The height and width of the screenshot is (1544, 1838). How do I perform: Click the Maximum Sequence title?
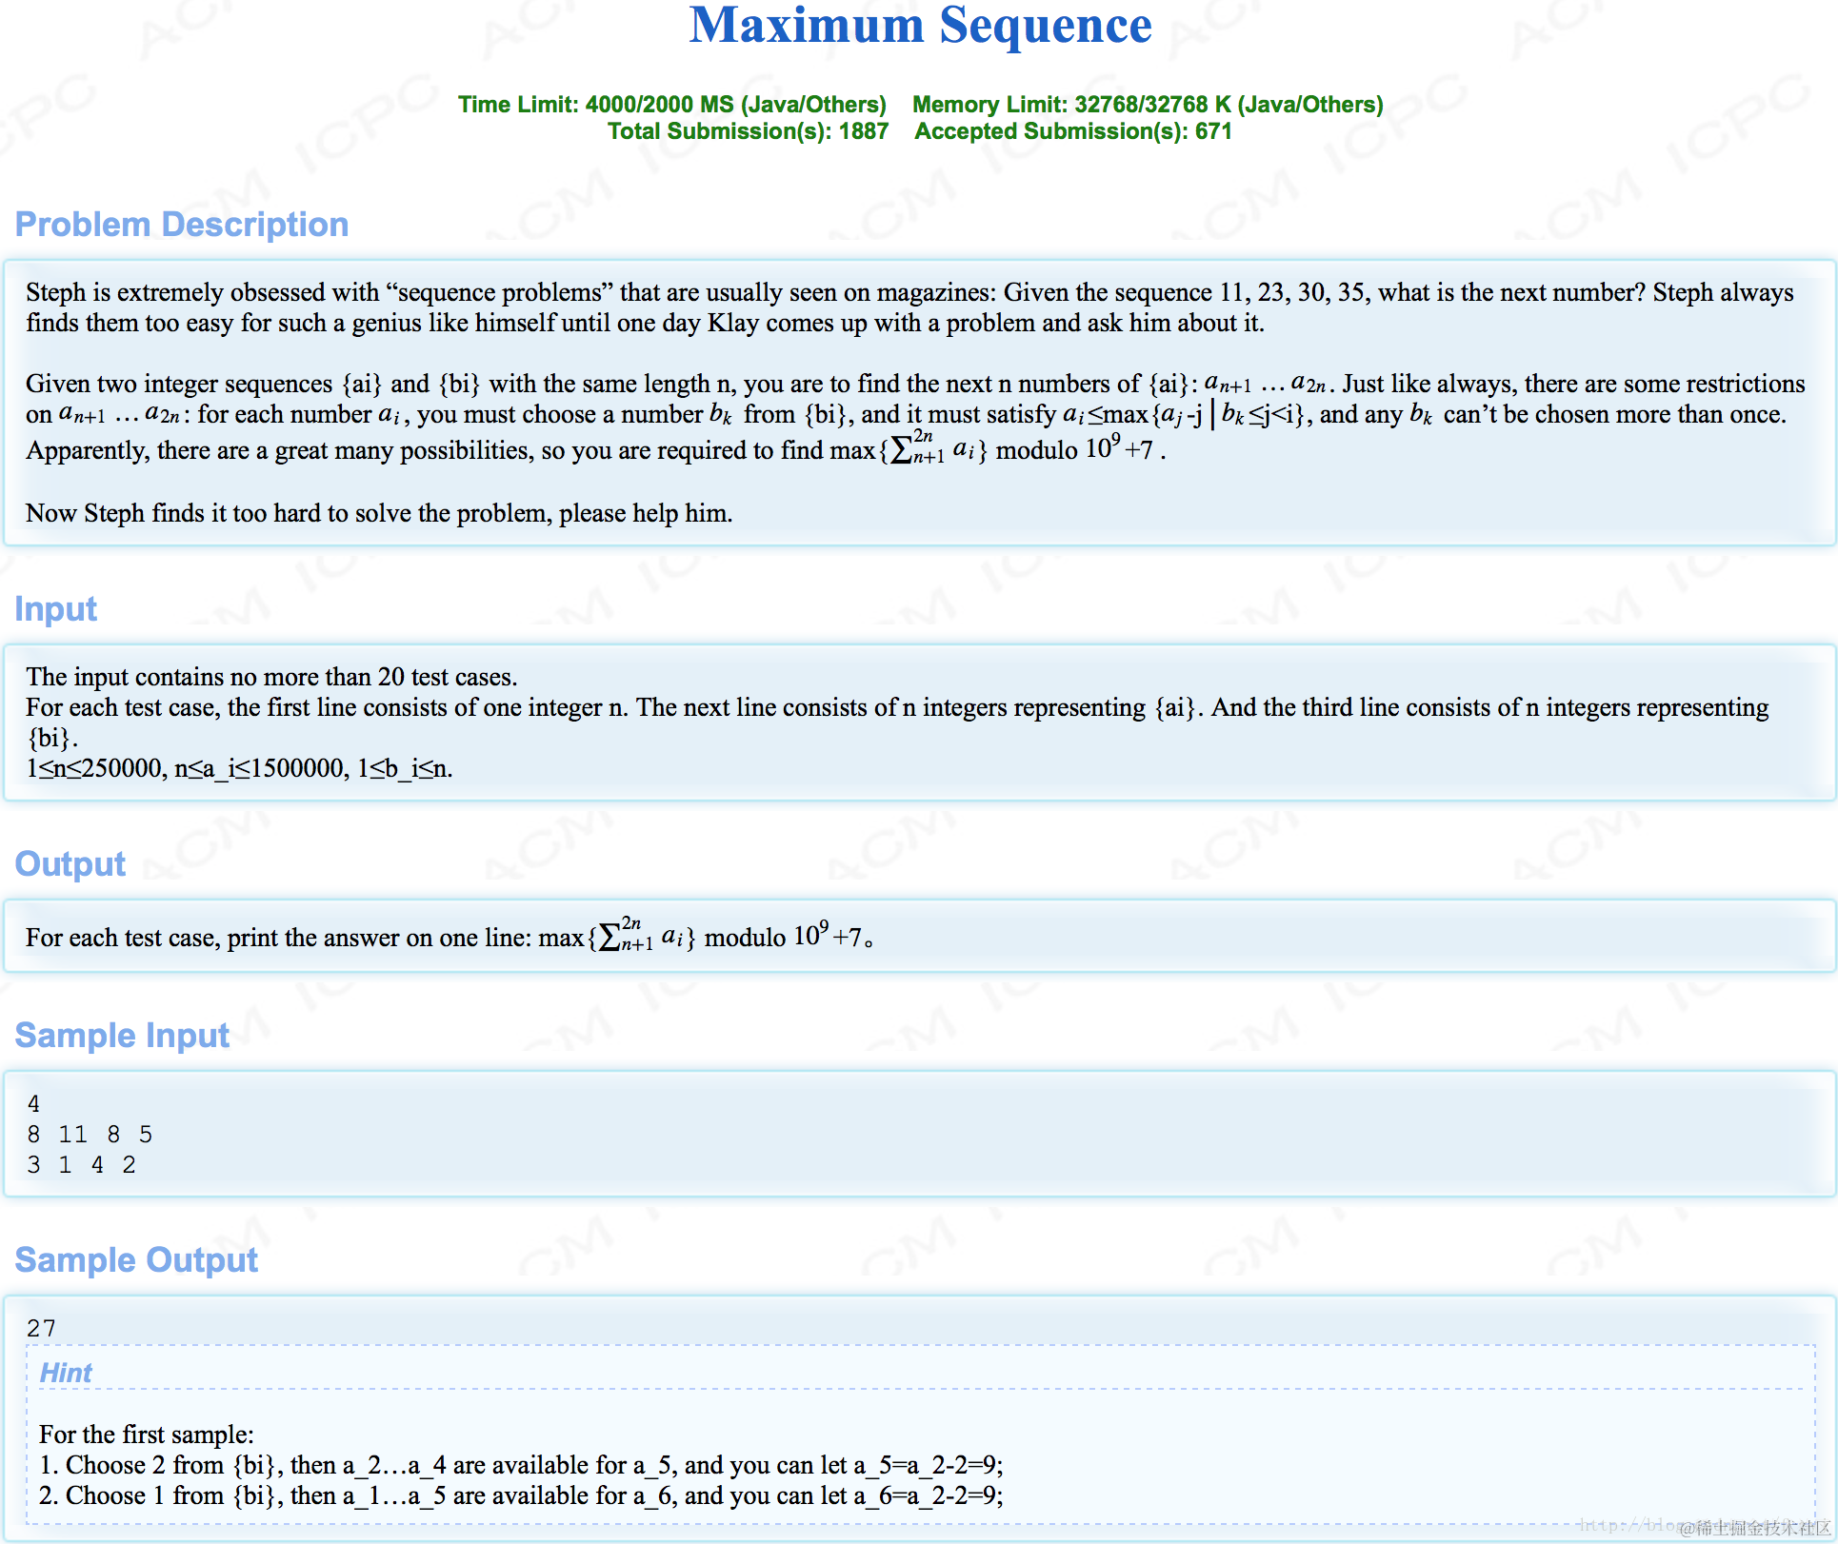(920, 27)
